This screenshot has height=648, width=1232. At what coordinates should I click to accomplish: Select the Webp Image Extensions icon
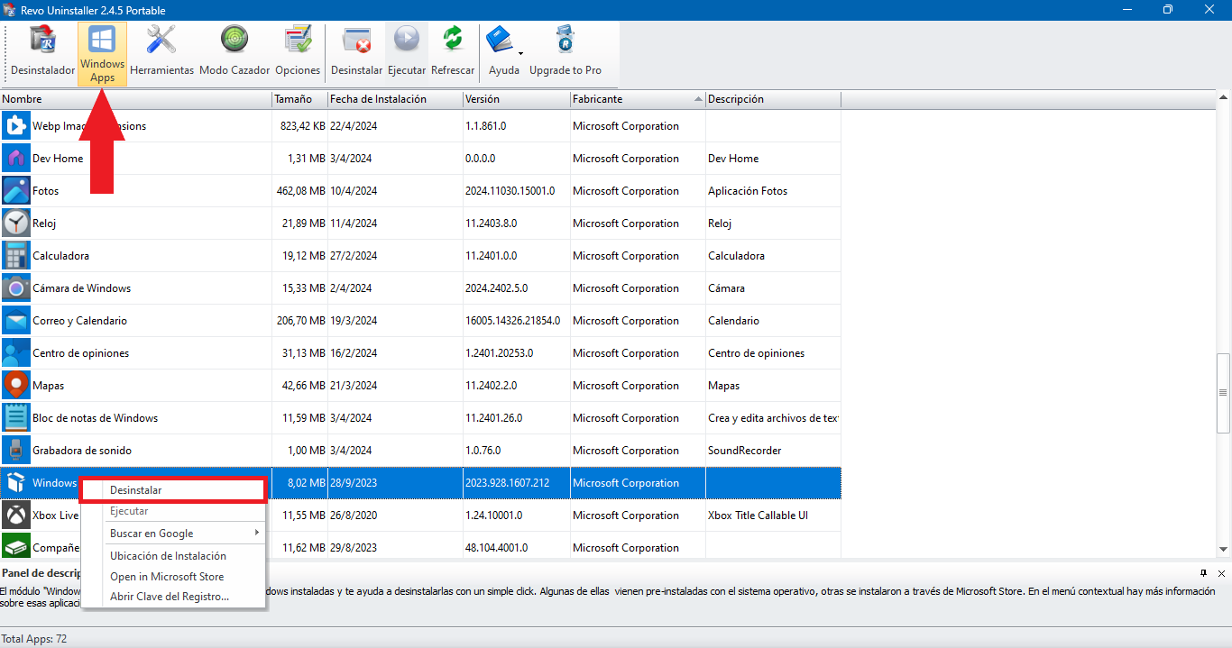tap(16, 126)
